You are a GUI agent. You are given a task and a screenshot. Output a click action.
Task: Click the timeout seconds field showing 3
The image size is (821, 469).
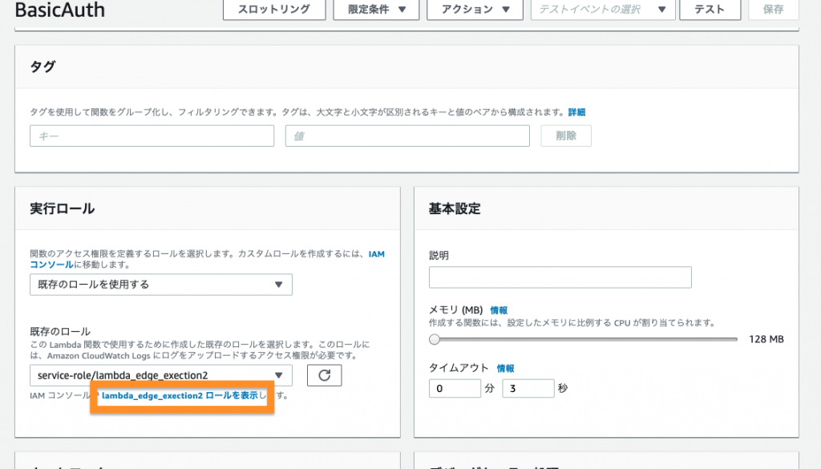point(528,389)
